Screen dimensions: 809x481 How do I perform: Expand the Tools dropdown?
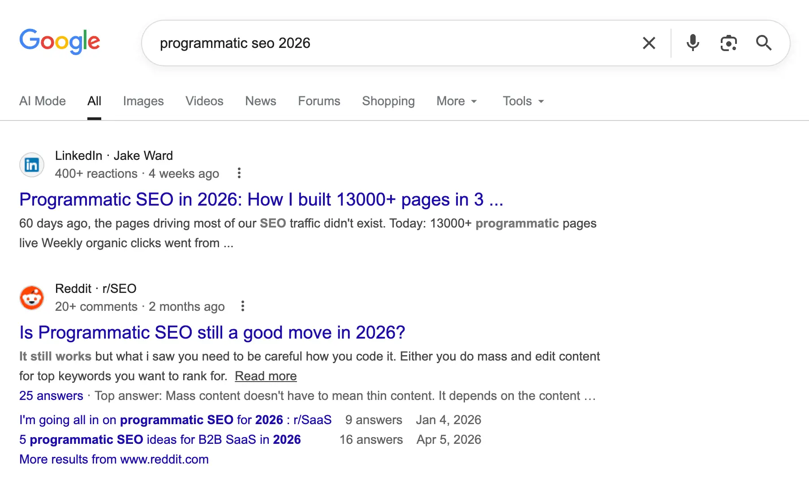[x=523, y=101]
